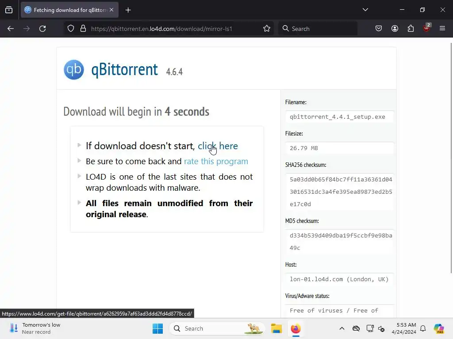Open the Copilot preview icon
Screen dimensions: 453x339
coord(438,328)
